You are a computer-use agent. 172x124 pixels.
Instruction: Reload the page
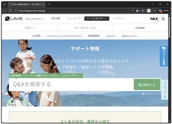10,11
